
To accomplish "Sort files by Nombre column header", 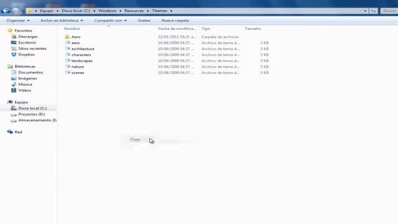I will (x=72, y=29).
